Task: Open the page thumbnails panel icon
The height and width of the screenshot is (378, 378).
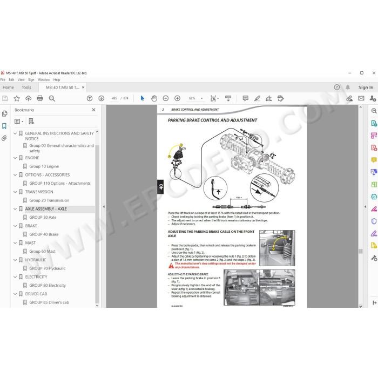Action: click(4, 113)
